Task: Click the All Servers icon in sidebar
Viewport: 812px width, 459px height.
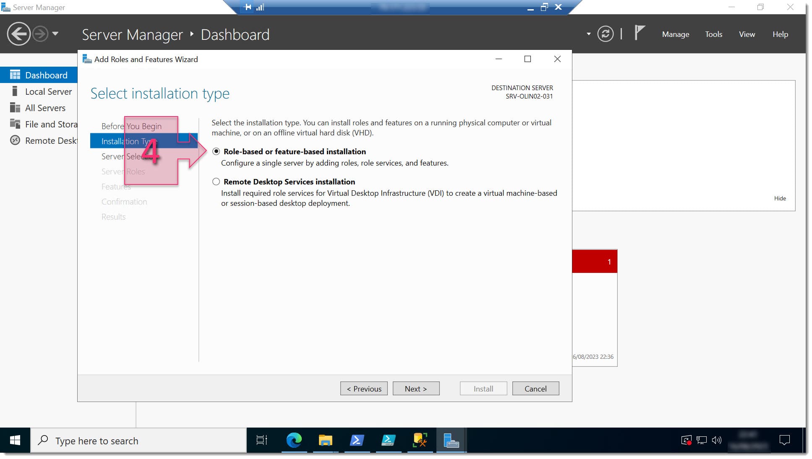Action: point(15,108)
